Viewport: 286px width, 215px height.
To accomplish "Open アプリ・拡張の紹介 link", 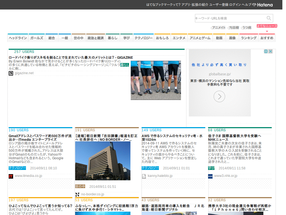I will tap(195, 5).
